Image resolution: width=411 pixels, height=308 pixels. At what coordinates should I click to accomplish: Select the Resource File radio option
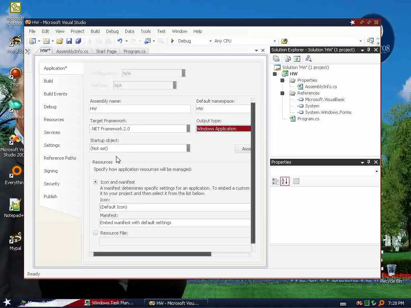pyautogui.click(x=96, y=233)
